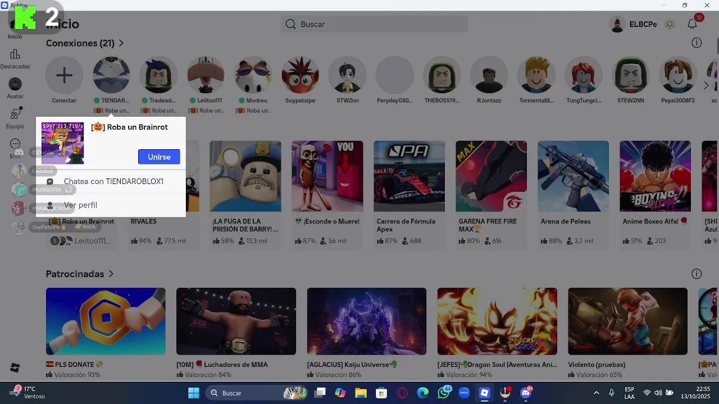
Task: Click the Roblox Studio icon in sidebar bottom
Action: click(15, 368)
